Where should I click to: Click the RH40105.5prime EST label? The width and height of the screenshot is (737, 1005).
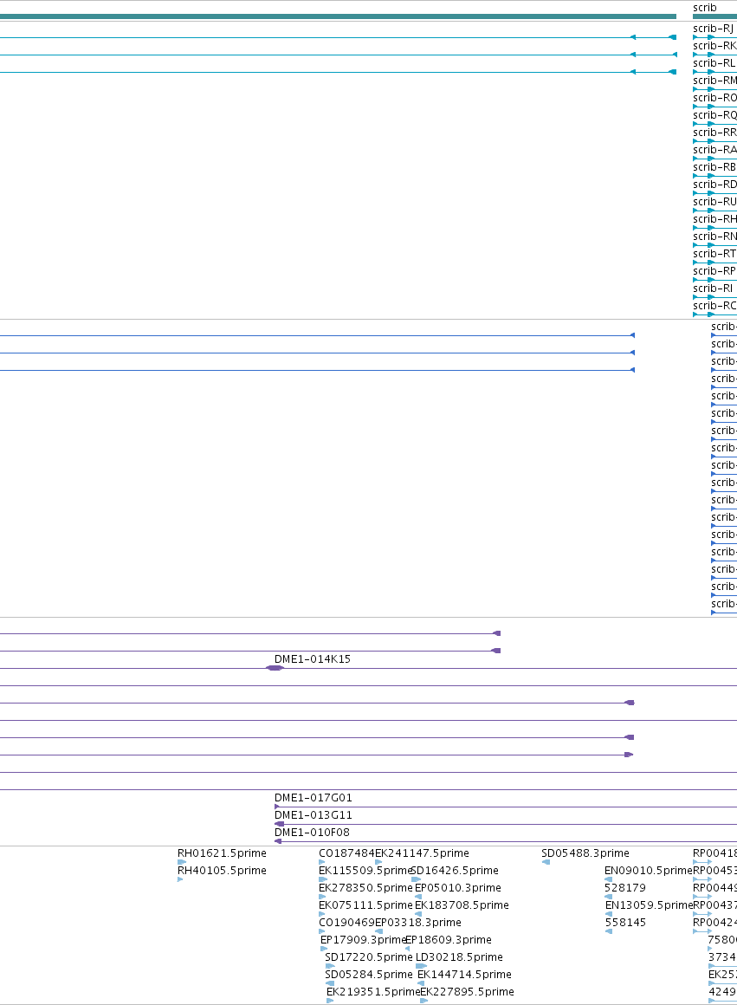click(x=222, y=871)
